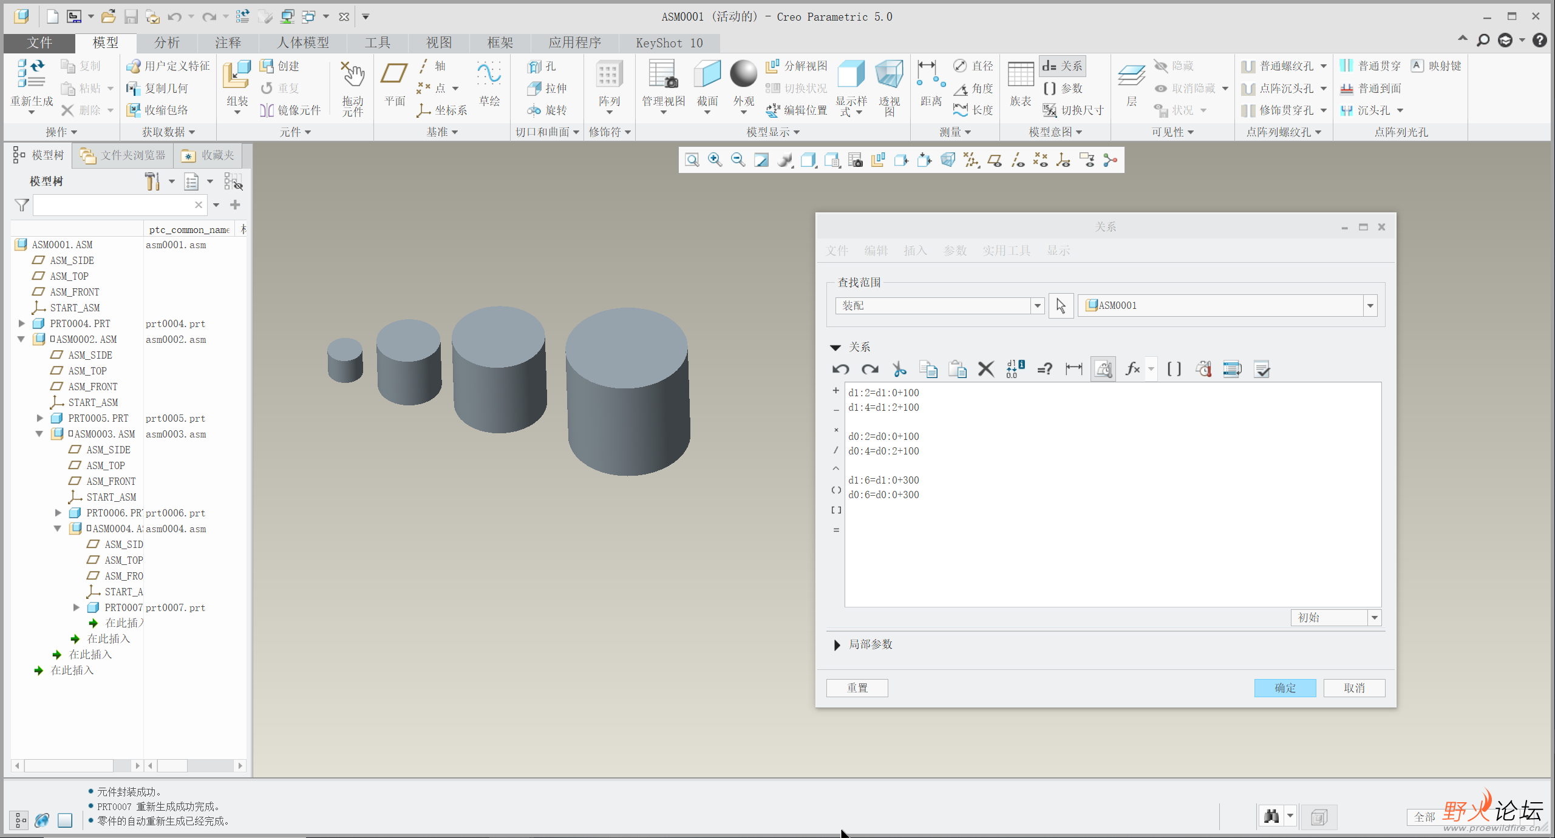Toggle plane display eye icon in graphics toolbar
This screenshot has width=1555, height=838.
[994, 160]
